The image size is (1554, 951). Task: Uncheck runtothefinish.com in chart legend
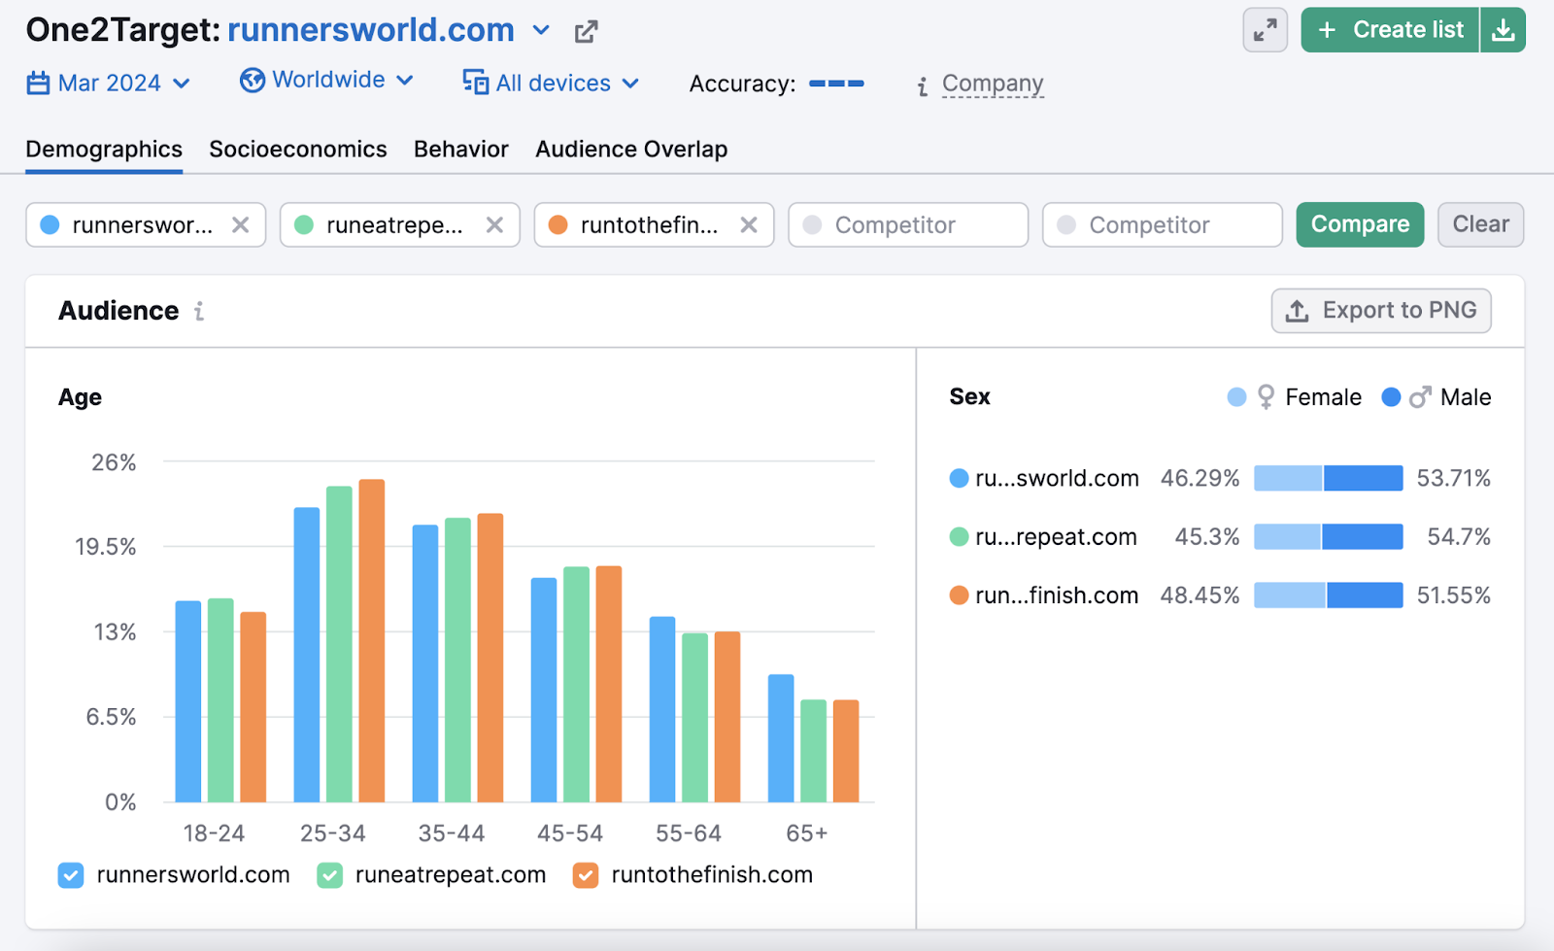586,875
